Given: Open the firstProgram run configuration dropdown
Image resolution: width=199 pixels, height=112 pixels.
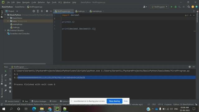Looking at the screenshot, I should pos(159,7).
